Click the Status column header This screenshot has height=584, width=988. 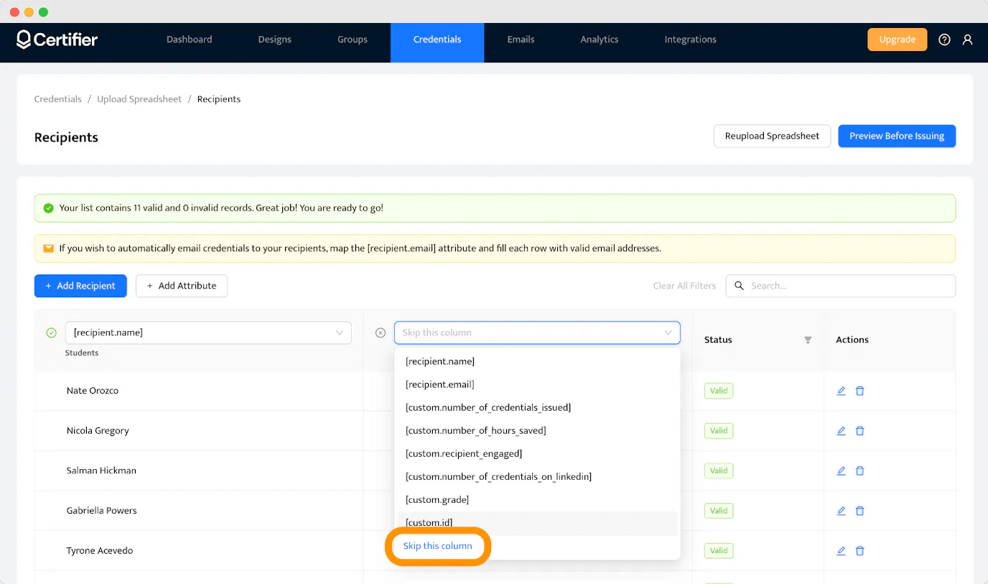tap(718, 340)
